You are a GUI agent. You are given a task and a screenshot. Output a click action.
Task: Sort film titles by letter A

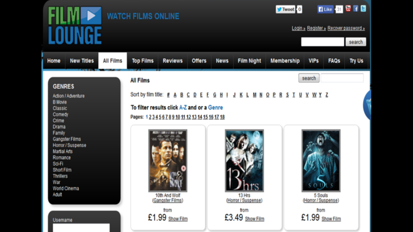click(x=175, y=95)
